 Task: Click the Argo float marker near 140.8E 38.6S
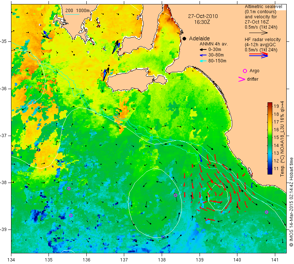[x=267, y=212]
